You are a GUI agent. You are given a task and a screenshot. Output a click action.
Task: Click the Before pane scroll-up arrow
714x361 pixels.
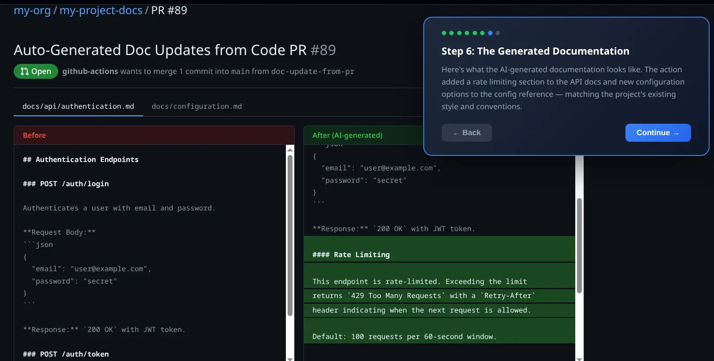coord(290,150)
